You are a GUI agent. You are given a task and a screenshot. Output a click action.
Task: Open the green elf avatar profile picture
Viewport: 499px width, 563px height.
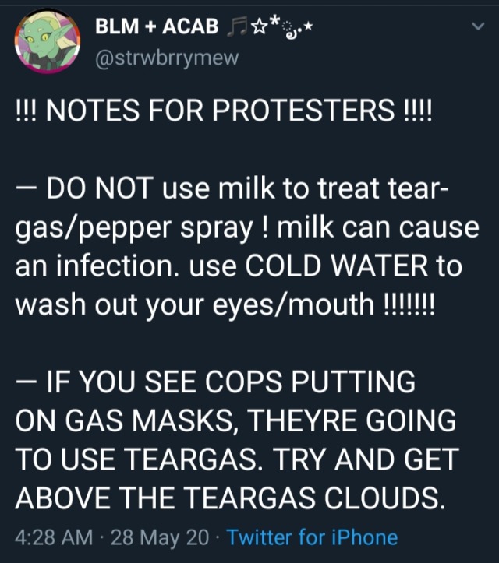coord(48,40)
